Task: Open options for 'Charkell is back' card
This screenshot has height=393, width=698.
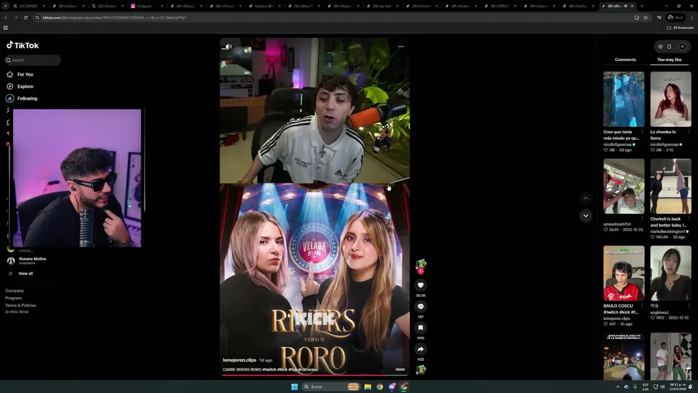Action: pyautogui.click(x=689, y=219)
